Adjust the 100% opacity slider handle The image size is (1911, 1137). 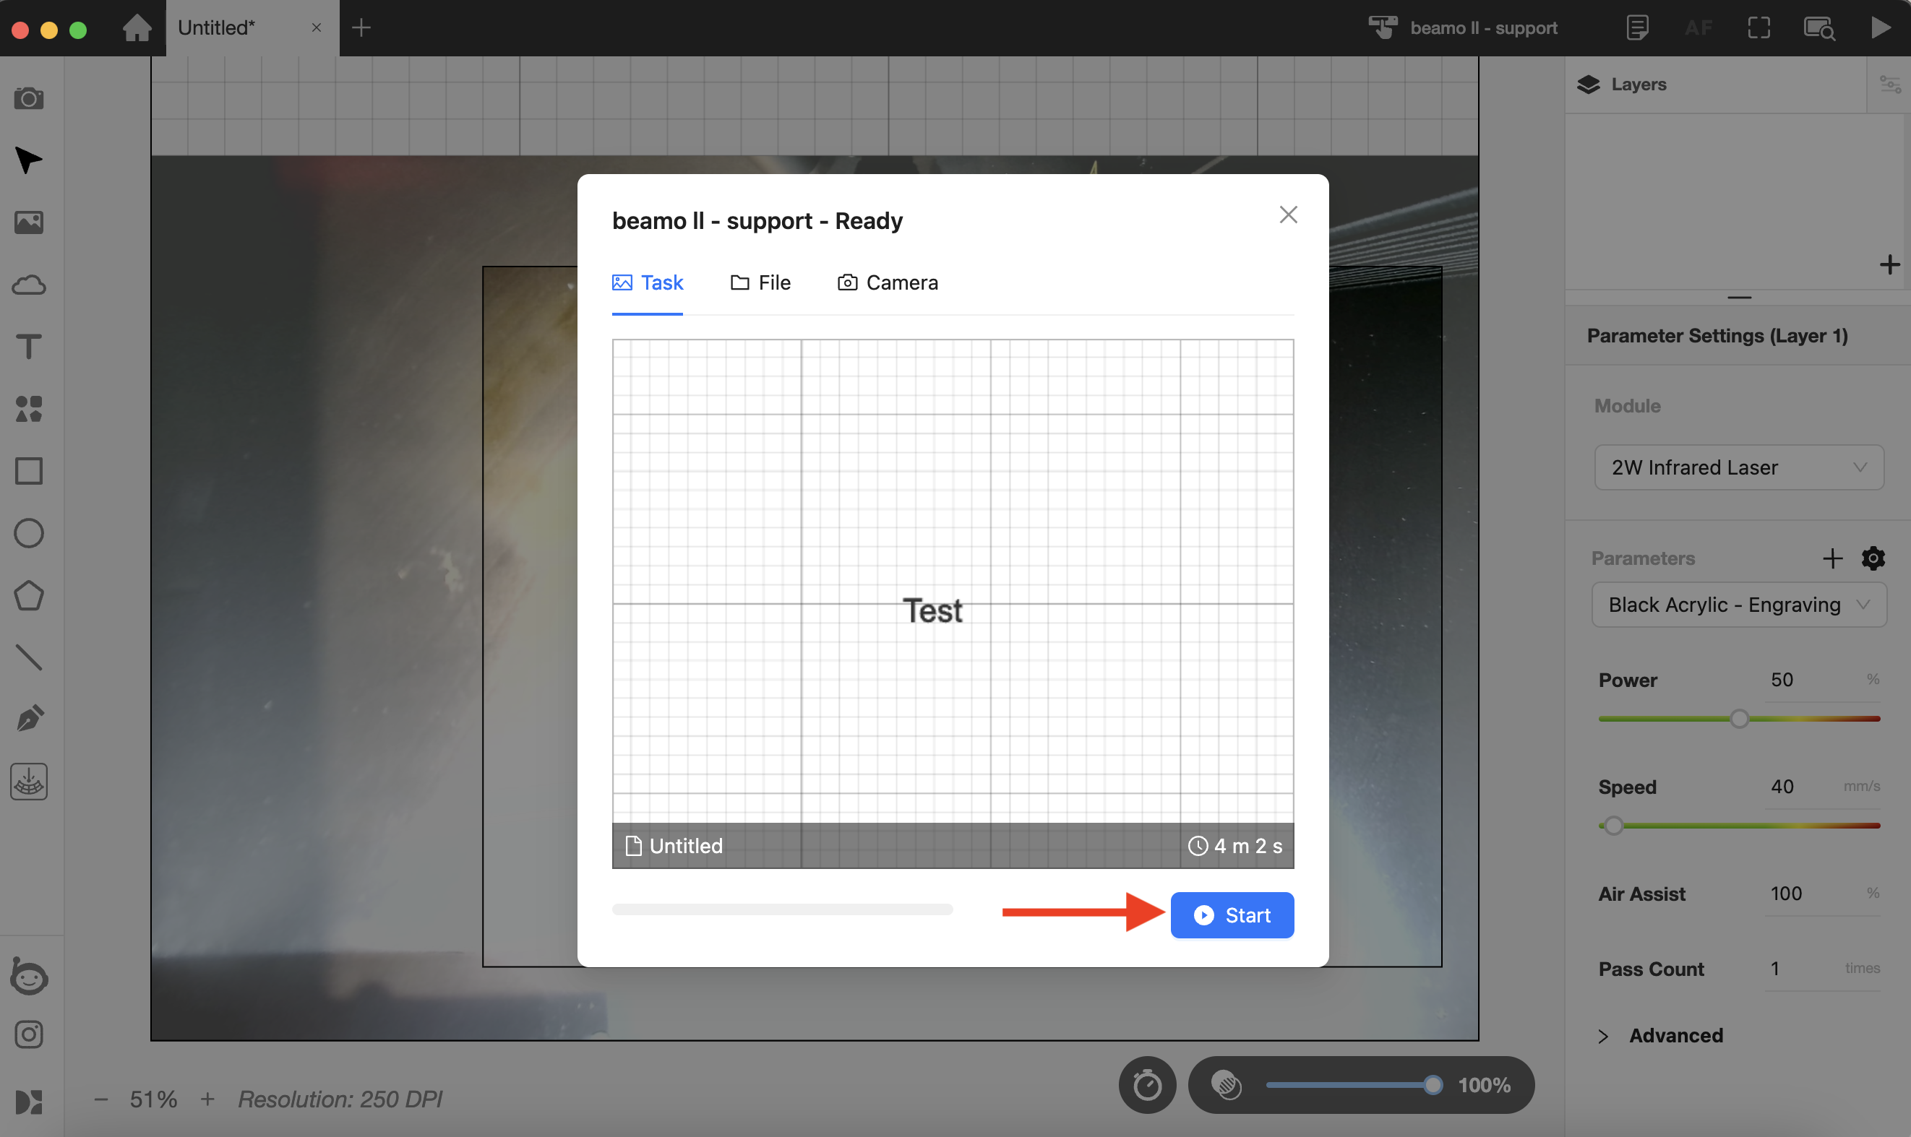[1432, 1085]
